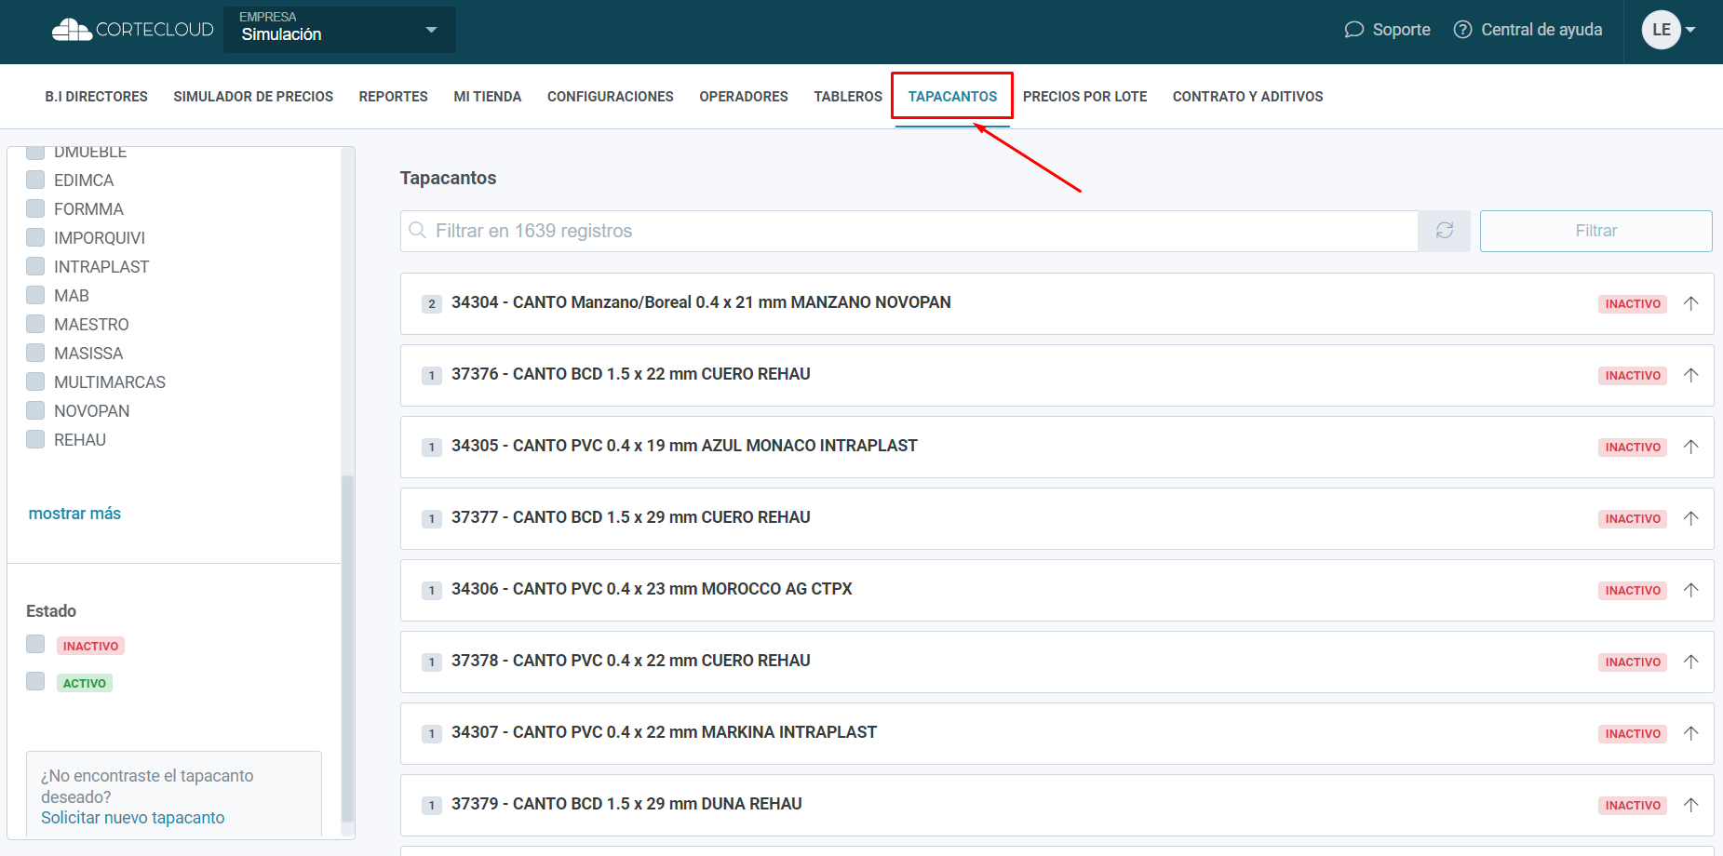
Task: Select 34305 - CANTO PVC AZUL MONACO text
Action: 684,446
